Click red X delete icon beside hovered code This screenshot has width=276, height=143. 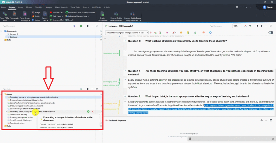(93, 111)
